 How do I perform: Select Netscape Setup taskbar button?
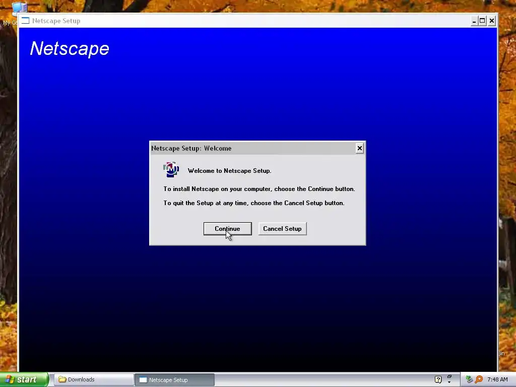click(x=175, y=379)
